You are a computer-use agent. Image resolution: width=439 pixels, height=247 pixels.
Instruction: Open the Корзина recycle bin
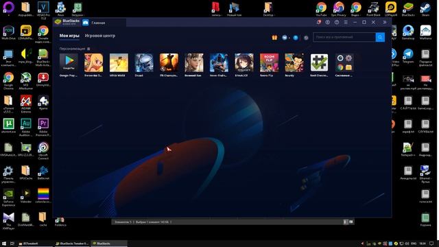(425, 220)
